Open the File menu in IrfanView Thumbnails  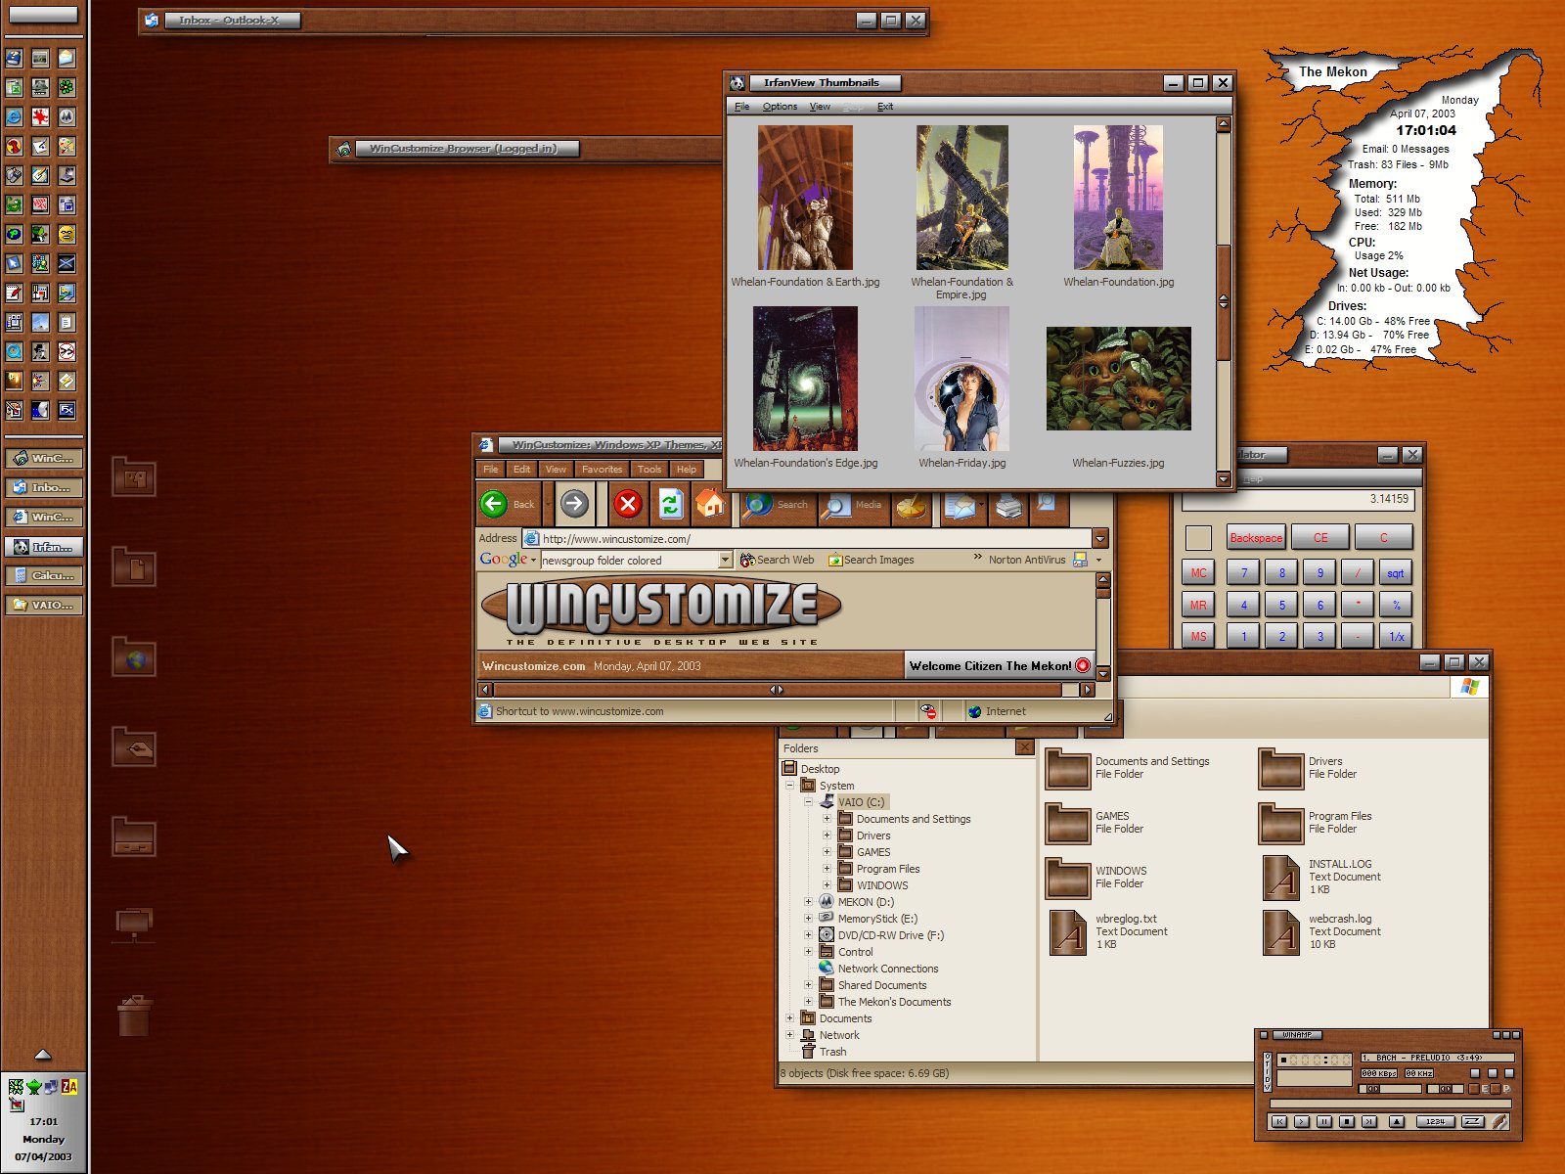click(742, 107)
